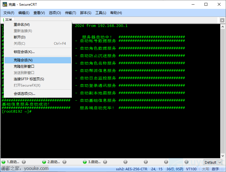This screenshot has width=226, height=172.
Task: Click the 3.启动... green button bar icon
Action: (85, 162)
